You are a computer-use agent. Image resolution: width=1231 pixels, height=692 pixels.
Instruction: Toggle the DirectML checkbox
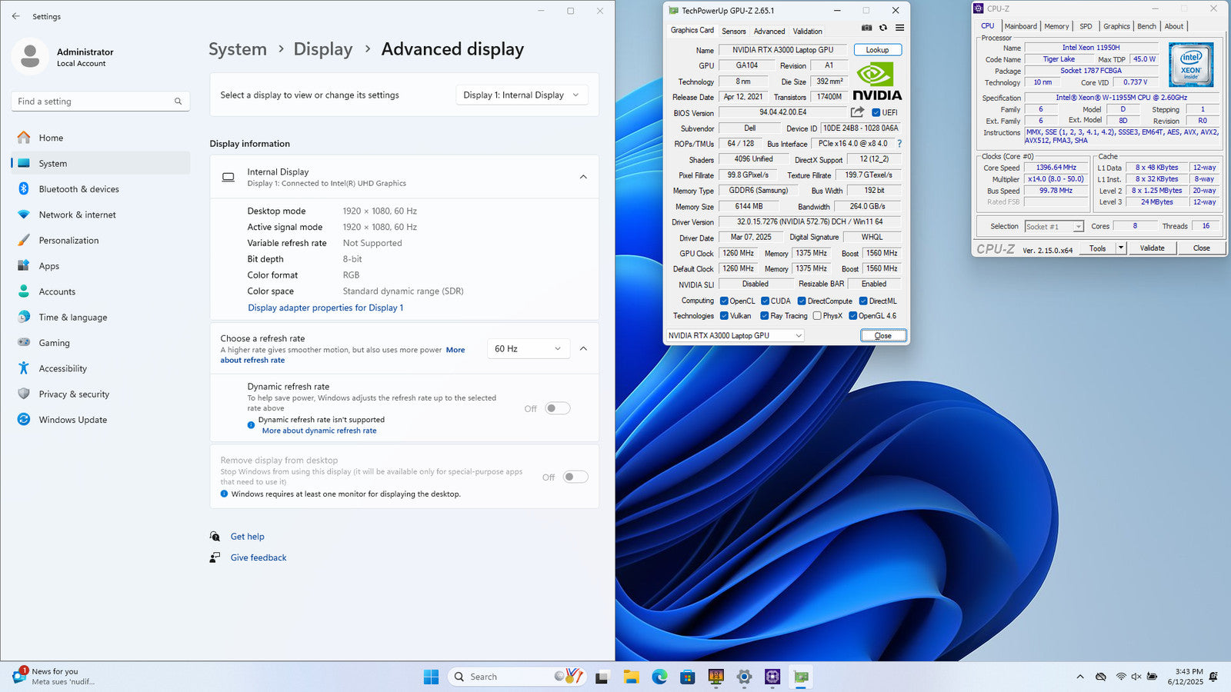coord(863,301)
